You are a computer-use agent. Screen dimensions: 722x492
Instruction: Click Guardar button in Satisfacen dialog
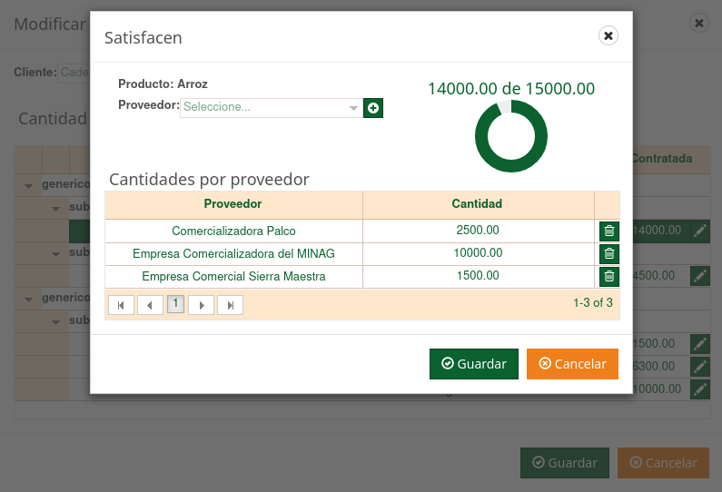[x=473, y=364]
